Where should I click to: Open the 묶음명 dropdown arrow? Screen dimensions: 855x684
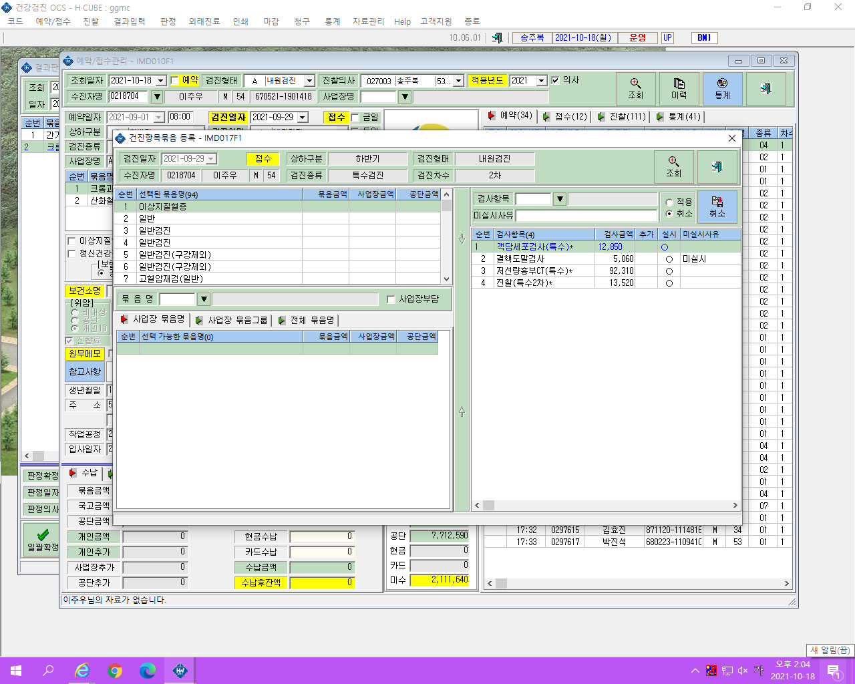coord(204,299)
